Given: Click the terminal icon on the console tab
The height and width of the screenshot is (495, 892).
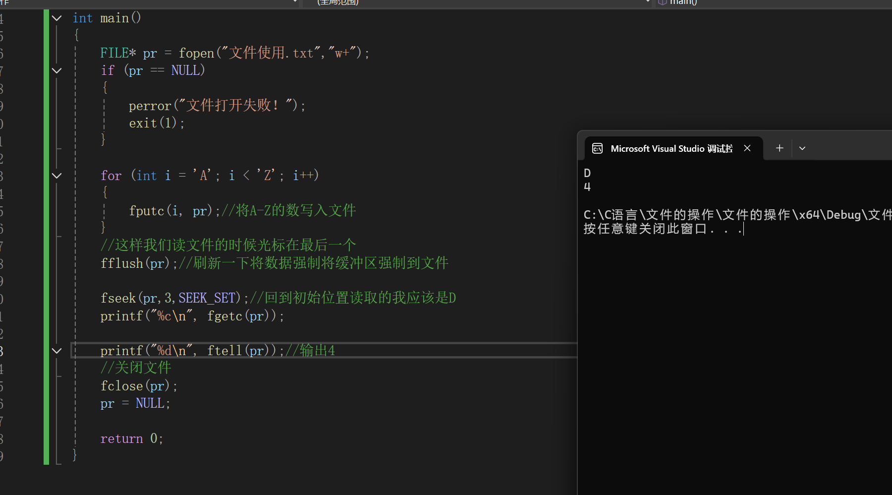Looking at the screenshot, I should [598, 148].
